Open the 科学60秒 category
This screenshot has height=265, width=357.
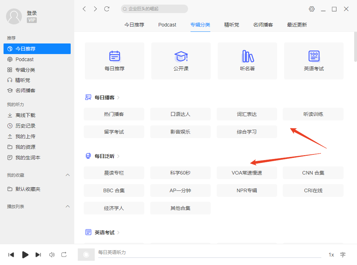pyautogui.click(x=180, y=173)
